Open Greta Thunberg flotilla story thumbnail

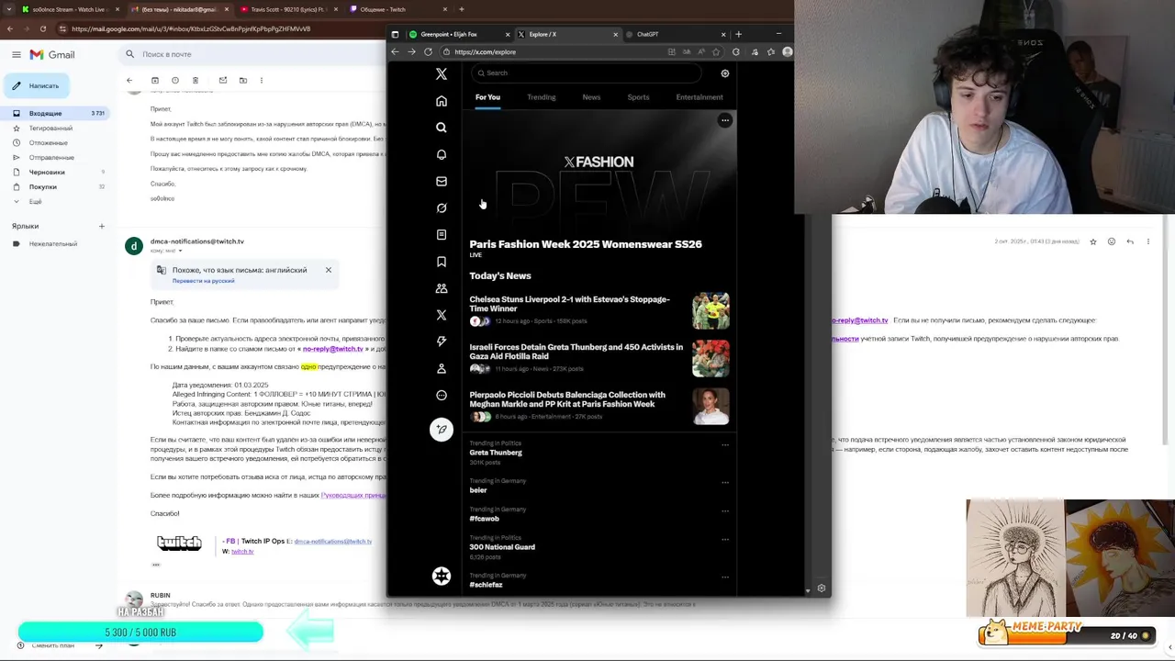711,359
